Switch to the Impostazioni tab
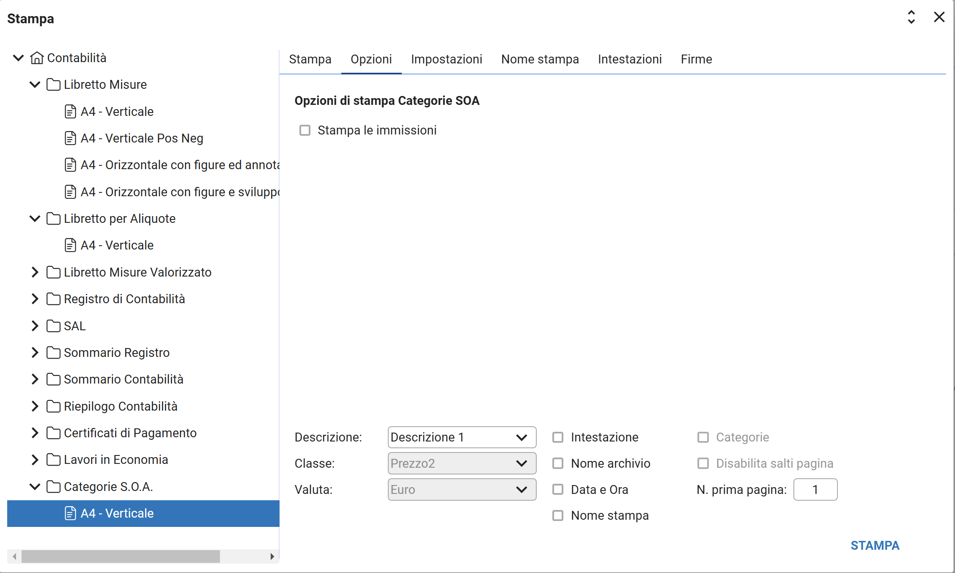This screenshot has height=573, width=955. pos(446,59)
